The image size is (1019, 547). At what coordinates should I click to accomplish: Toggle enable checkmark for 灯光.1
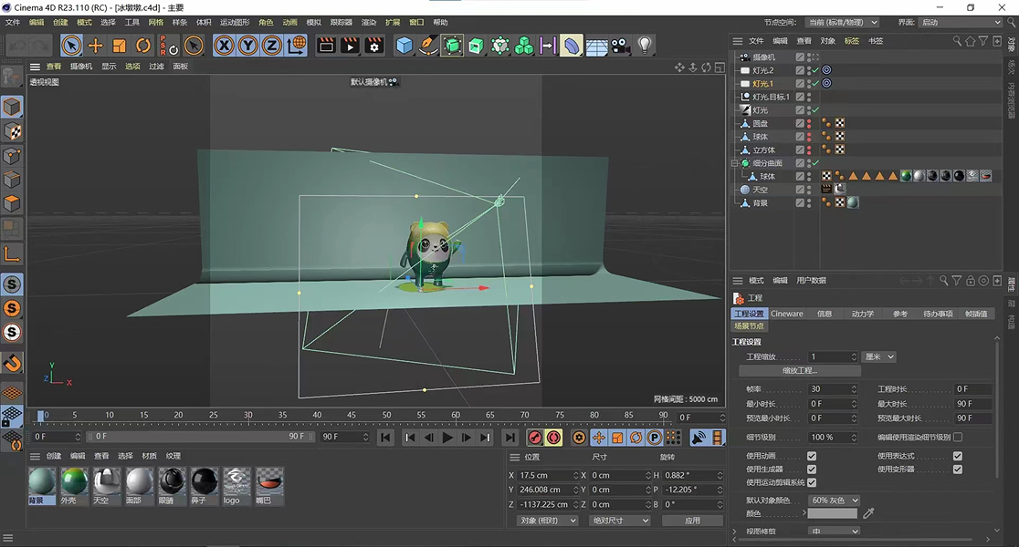815,83
